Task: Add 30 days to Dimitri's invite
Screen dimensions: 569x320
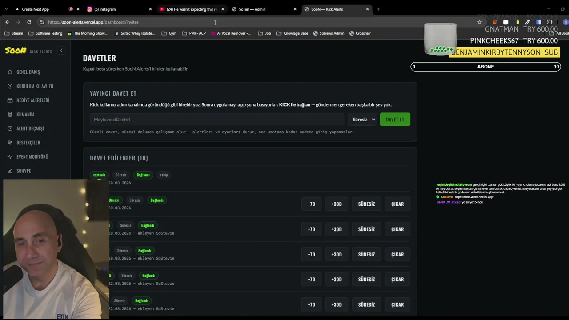Action: [337, 204]
